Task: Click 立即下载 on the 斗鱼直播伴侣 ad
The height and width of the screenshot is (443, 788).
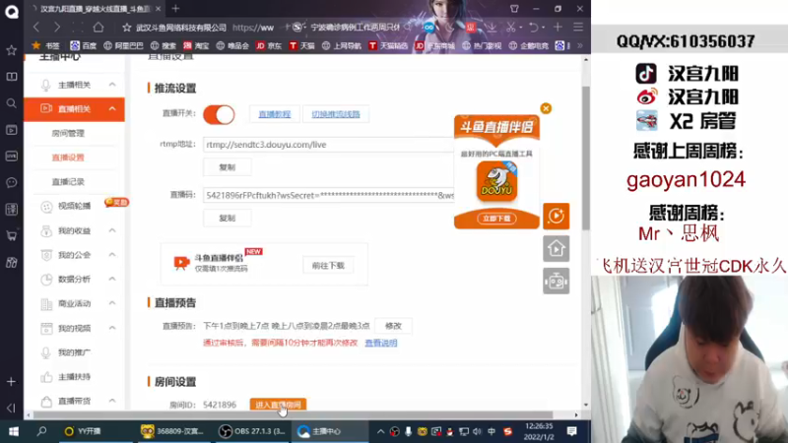Action: 496,219
